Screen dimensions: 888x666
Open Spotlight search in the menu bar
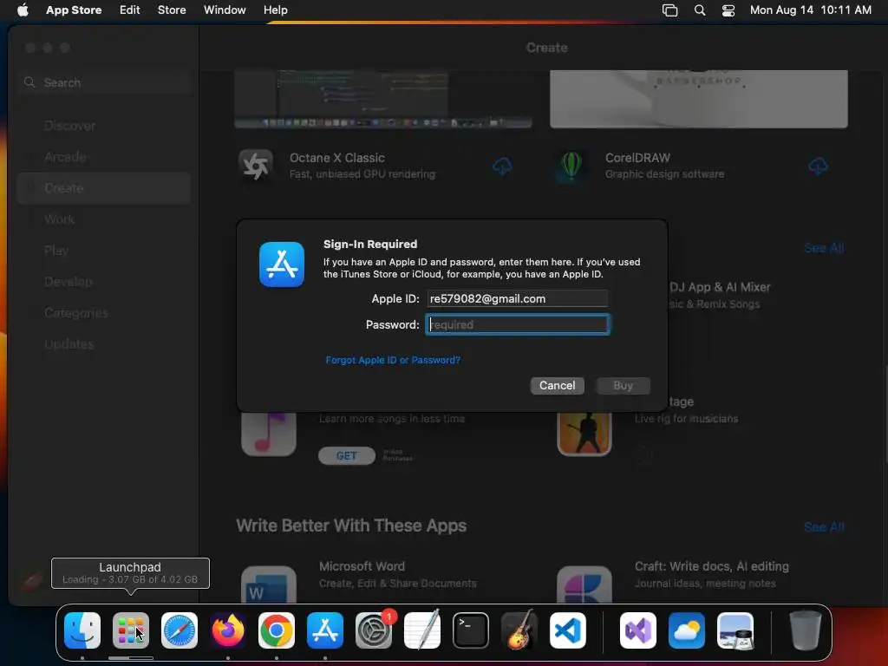click(x=700, y=10)
